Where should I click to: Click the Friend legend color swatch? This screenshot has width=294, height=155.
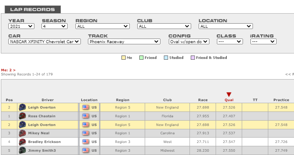click(141, 58)
